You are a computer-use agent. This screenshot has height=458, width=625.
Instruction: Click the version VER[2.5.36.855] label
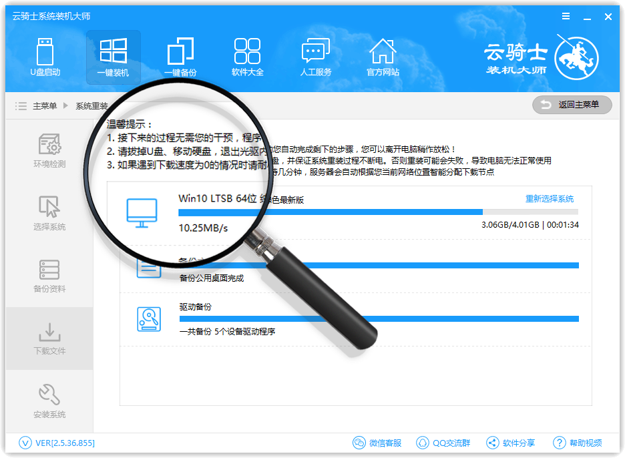point(65,443)
